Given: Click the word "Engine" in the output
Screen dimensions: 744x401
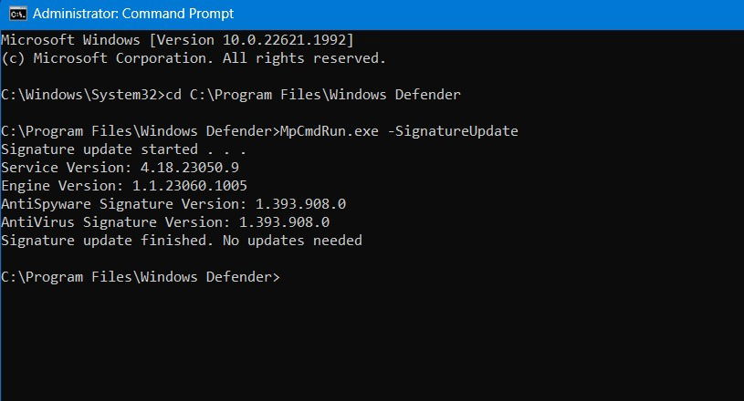Looking at the screenshot, I should pos(26,186).
